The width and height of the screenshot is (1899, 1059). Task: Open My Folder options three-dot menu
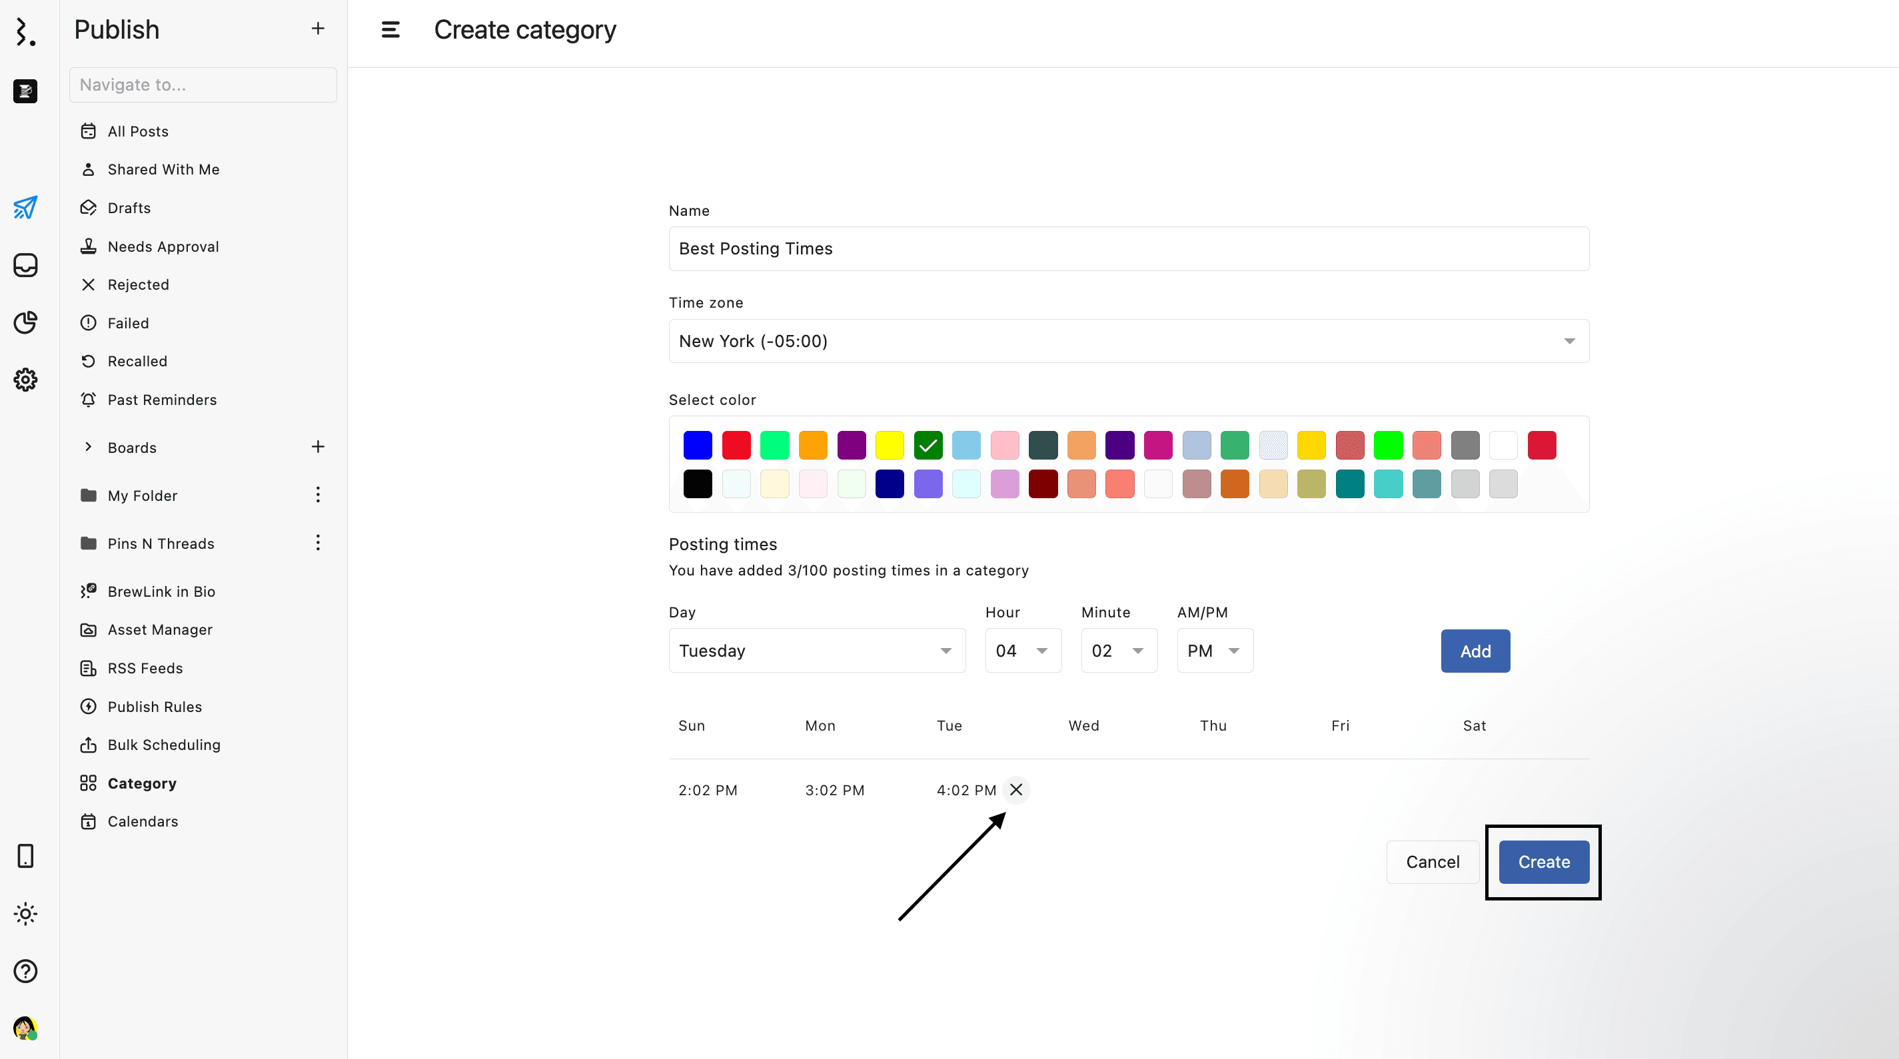(318, 496)
